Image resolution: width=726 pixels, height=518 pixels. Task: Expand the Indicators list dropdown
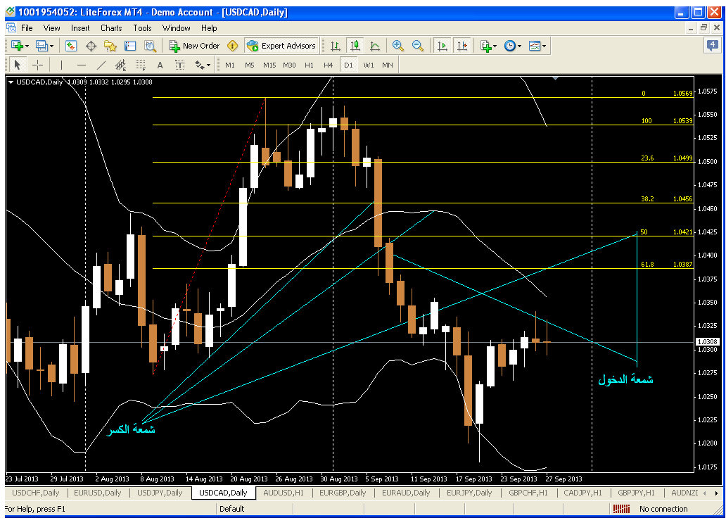point(488,46)
